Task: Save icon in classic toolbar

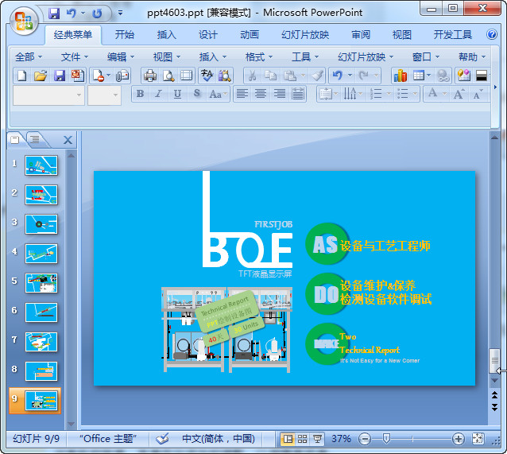Action: pos(60,76)
